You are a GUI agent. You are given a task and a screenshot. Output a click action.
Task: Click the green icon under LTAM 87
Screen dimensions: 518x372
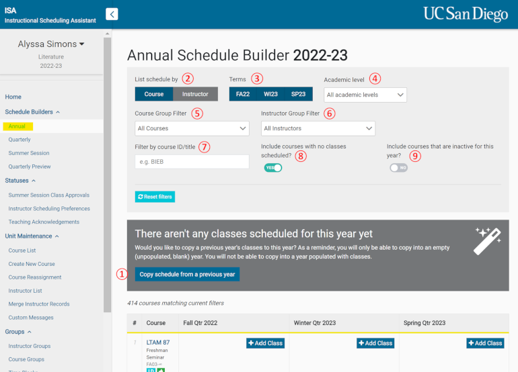(161, 369)
